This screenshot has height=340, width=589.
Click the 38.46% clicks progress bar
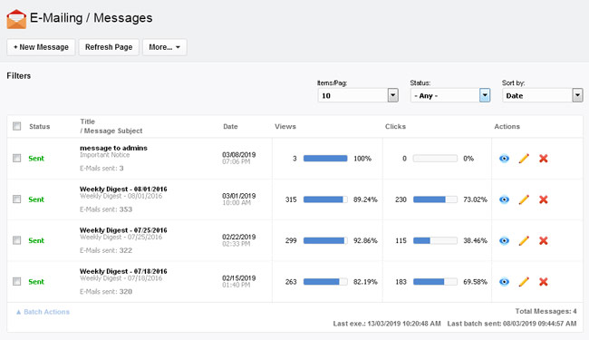click(435, 240)
